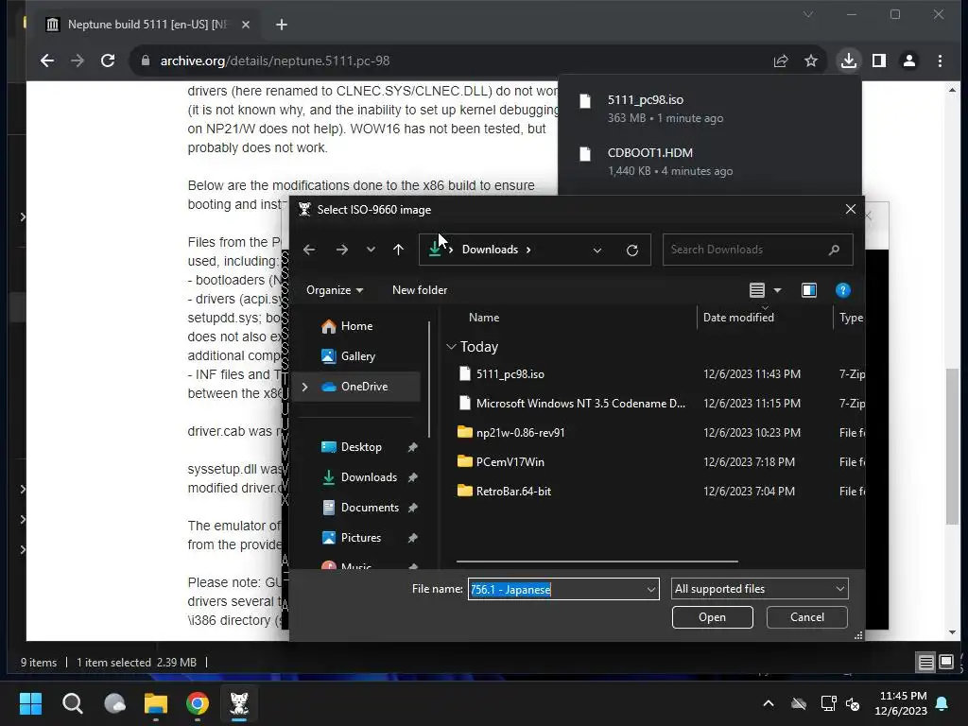Click the webpage vertical scrollbar thumb
Viewport: 968px width, 726px height.
tap(952, 446)
